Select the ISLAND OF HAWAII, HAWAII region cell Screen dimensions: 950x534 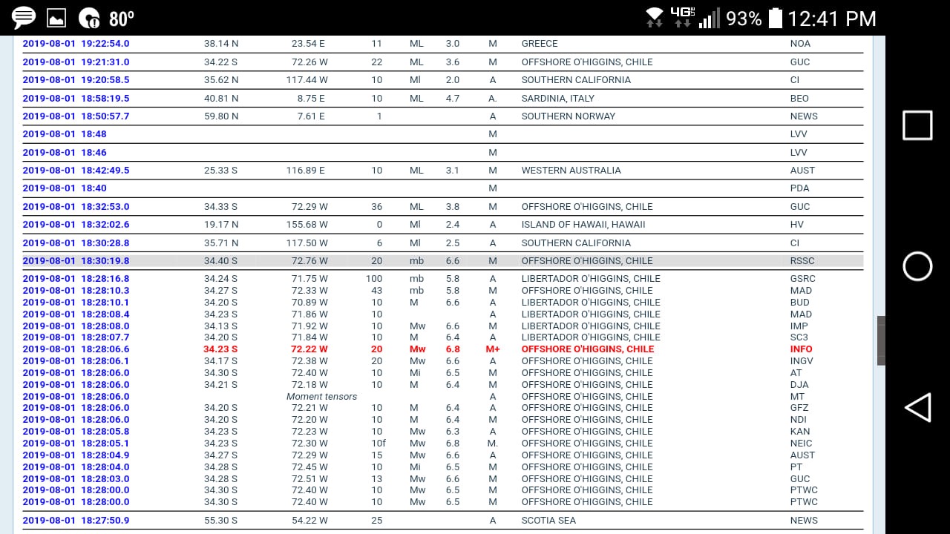[583, 225]
